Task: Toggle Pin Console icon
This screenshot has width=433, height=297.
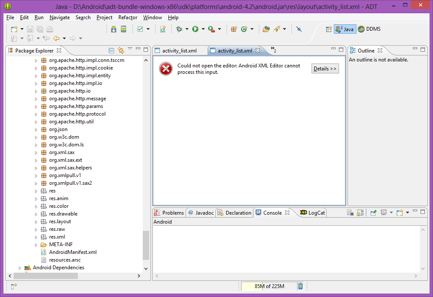Action: pyautogui.click(x=373, y=213)
